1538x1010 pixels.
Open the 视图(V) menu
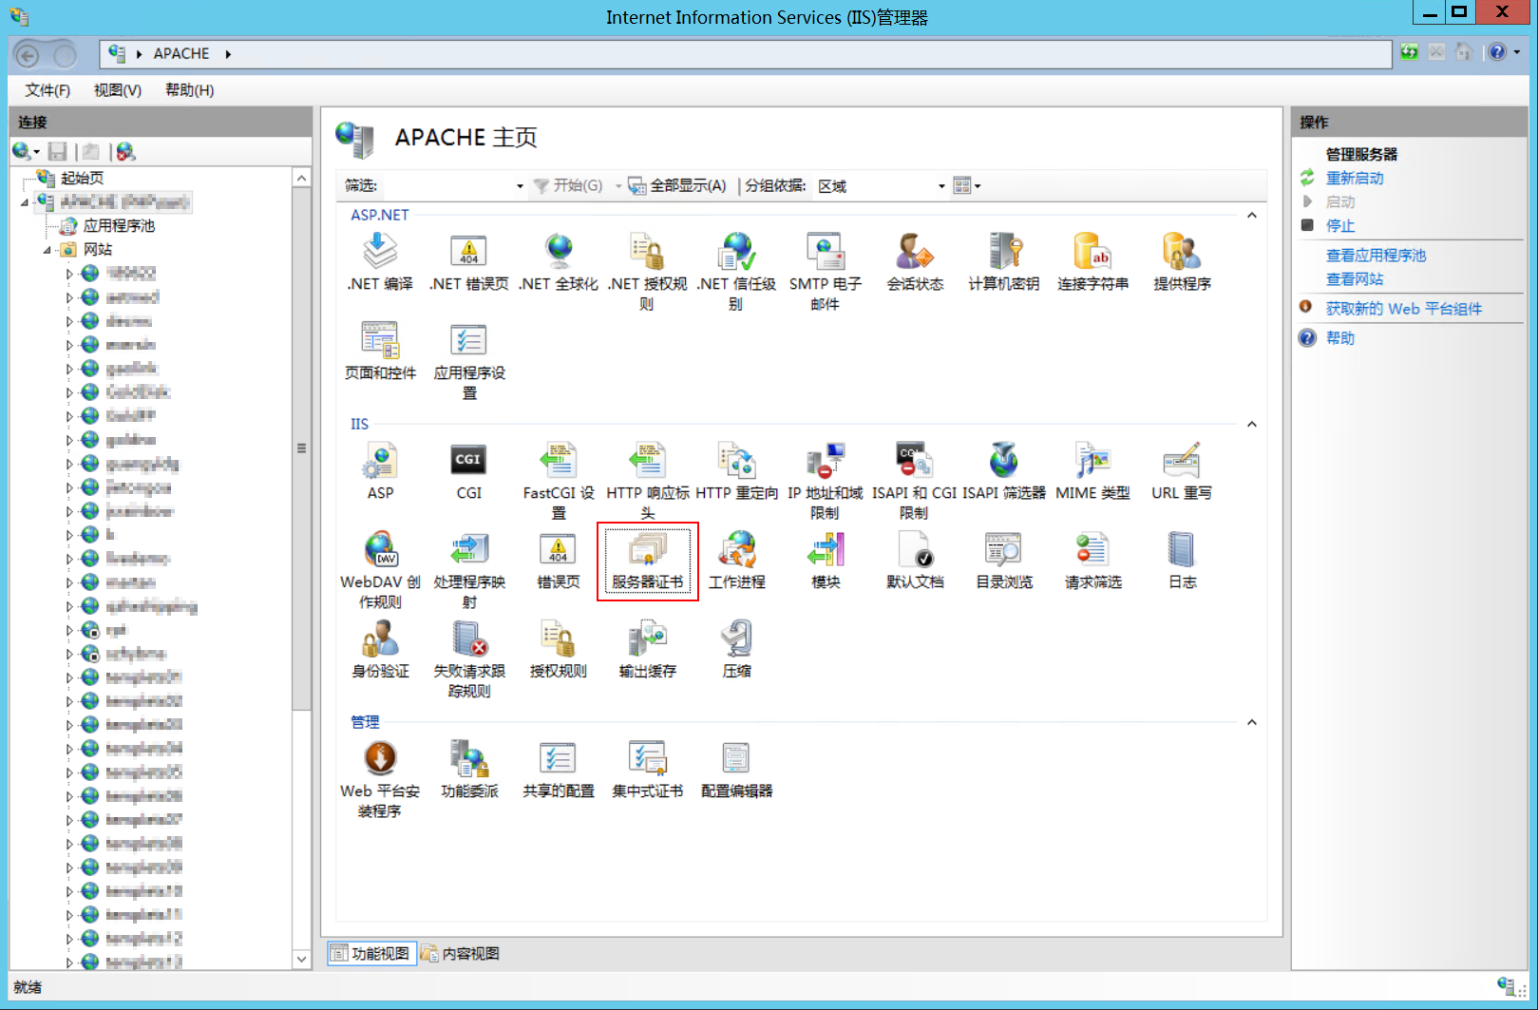118,90
